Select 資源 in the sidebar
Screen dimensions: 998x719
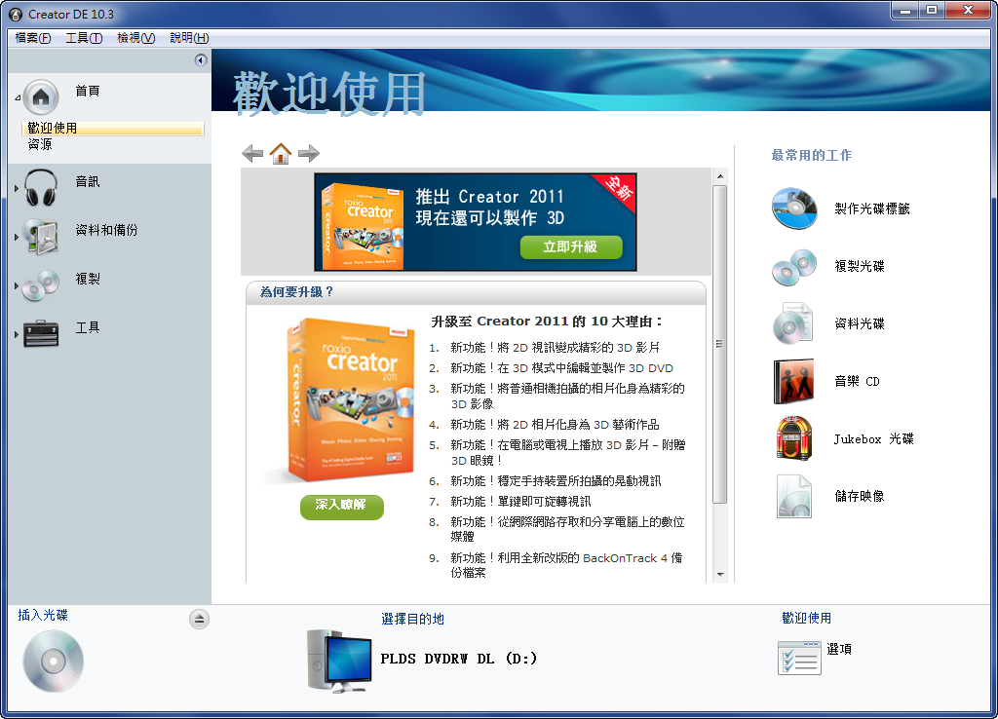click(40, 144)
